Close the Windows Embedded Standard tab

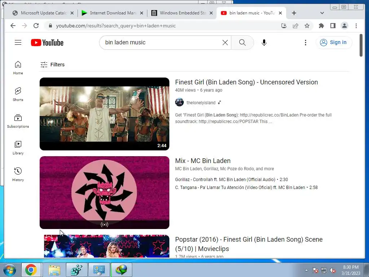click(x=211, y=13)
